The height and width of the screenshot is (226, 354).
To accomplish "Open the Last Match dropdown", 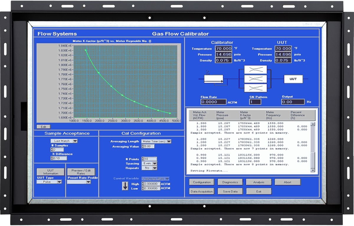I will [64, 141].
